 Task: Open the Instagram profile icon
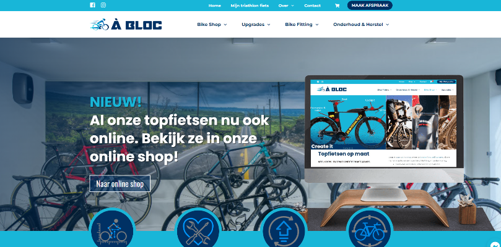coord(103,5)
